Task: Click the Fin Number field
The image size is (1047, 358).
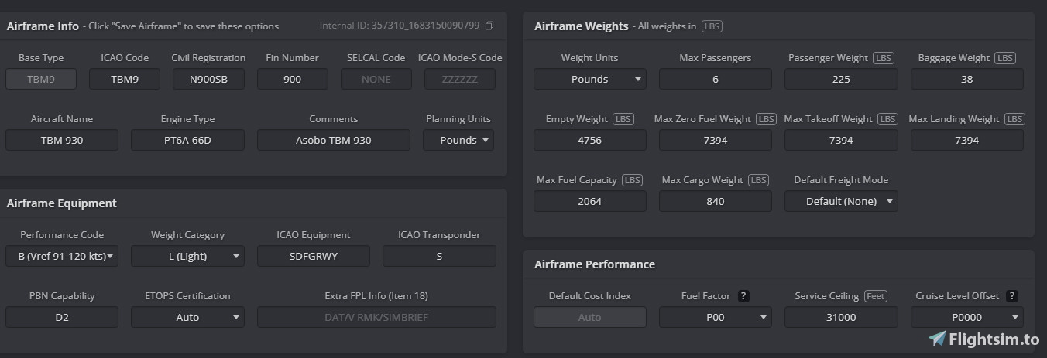Action: point(293,79)
